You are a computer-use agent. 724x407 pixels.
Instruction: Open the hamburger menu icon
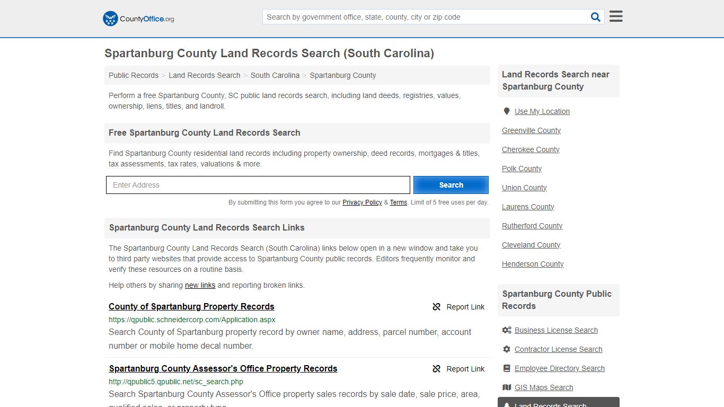click(616, 16)
